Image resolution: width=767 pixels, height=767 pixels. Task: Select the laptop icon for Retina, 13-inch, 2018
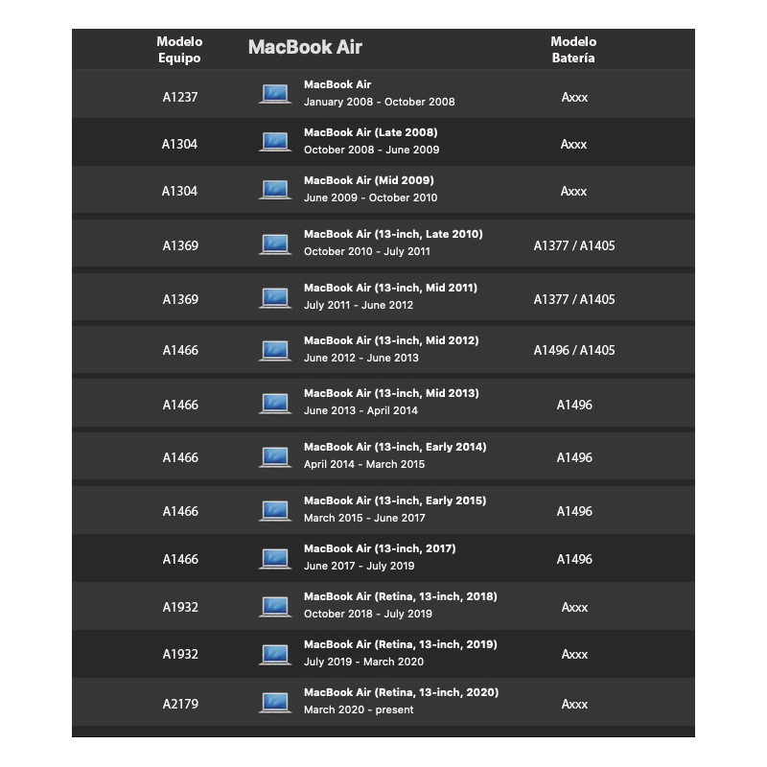click(275, 607)
